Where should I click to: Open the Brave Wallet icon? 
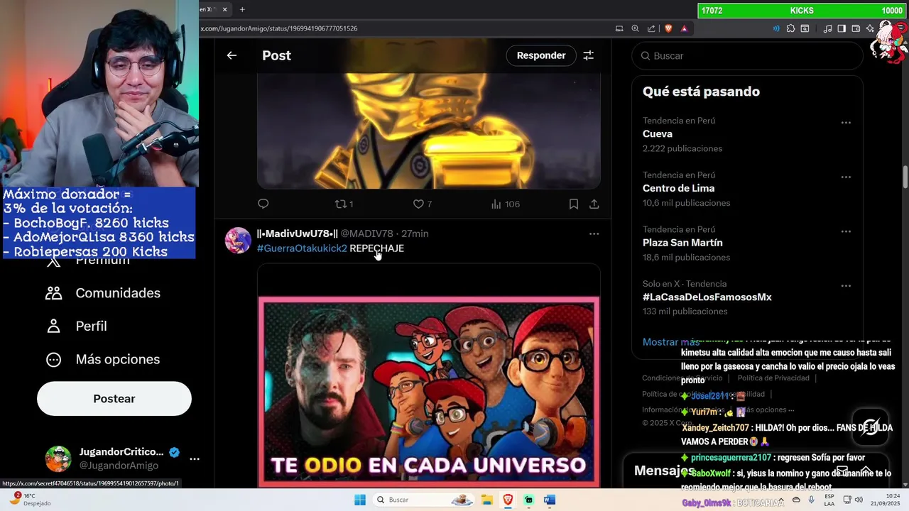click(x=856, y=28)
